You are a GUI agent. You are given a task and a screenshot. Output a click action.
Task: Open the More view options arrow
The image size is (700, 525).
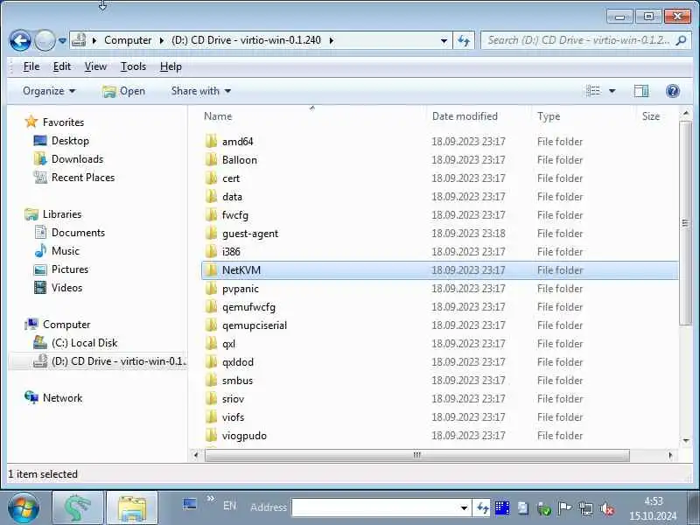tap(612, 91)
